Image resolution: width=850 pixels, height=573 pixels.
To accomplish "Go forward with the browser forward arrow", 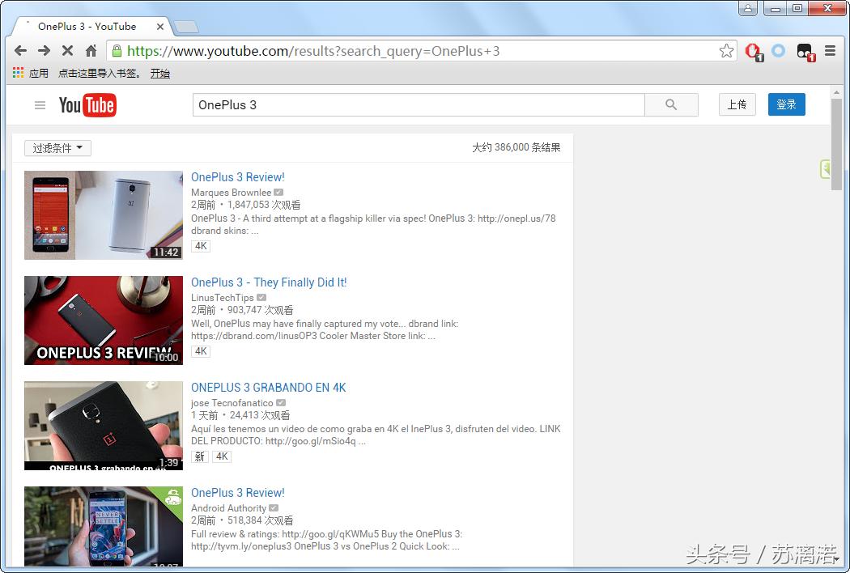I will point(44,51).
